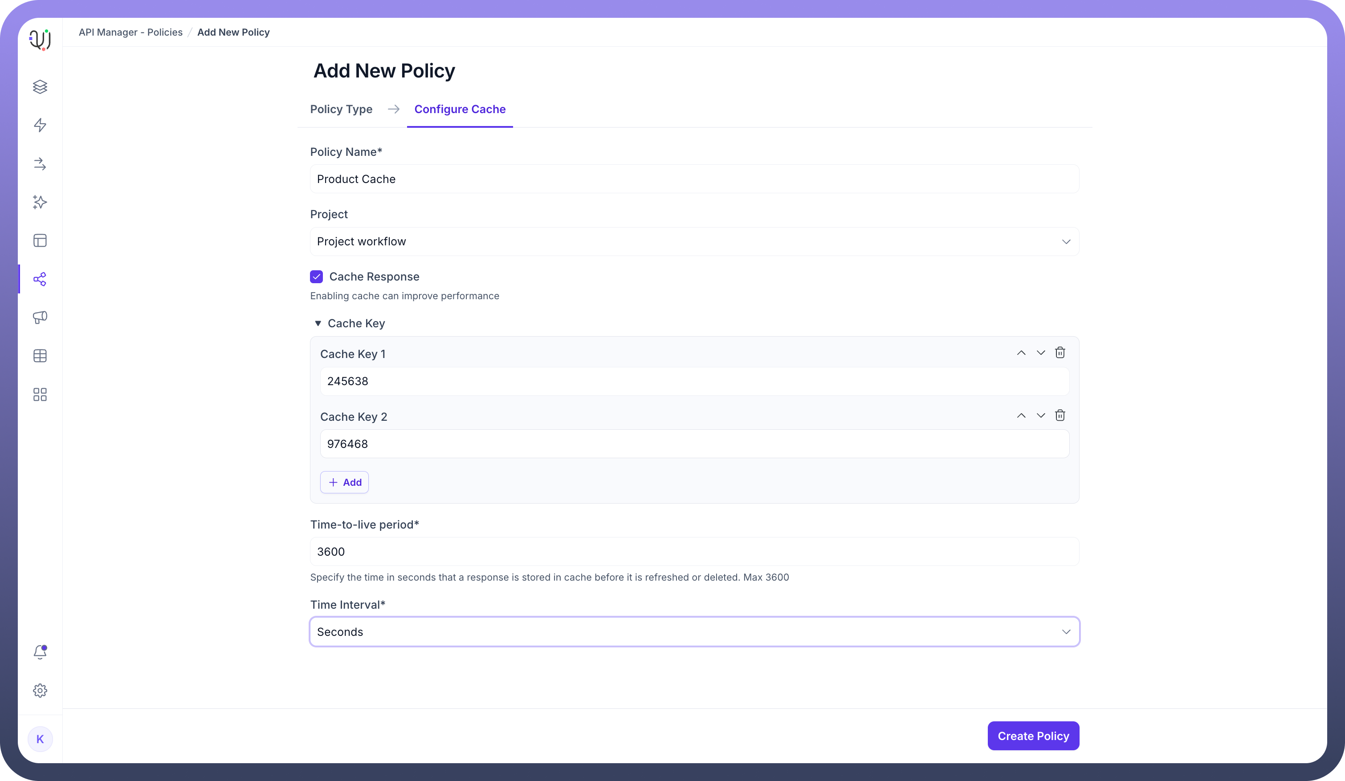This screenshot has width=1345, height=781.
Task: Click the Create Policy button
Action: click(1033, 736)
